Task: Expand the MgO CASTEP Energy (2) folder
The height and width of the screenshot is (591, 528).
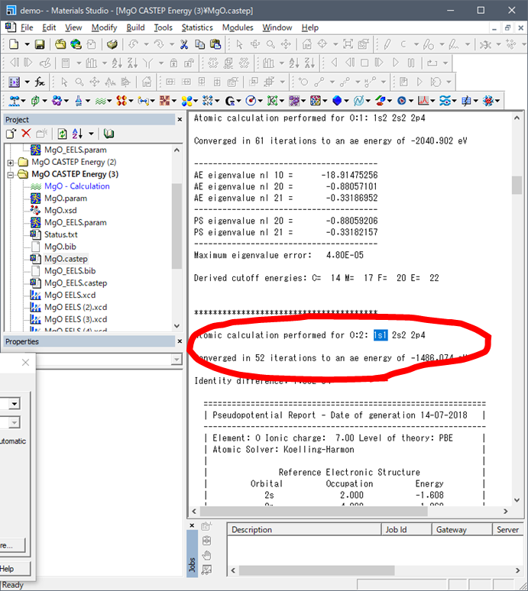Action: (x=11, y=163)
